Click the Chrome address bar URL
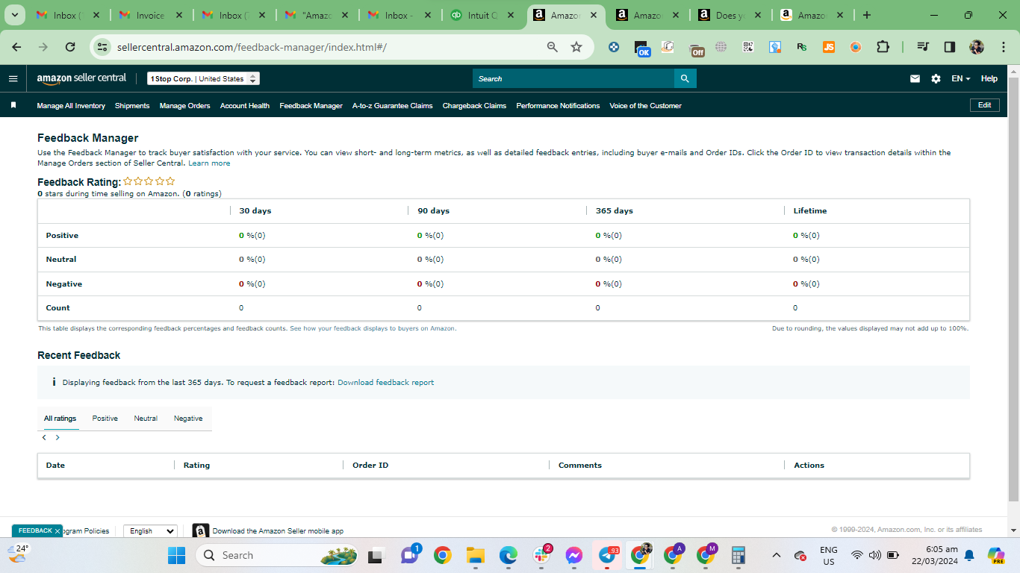 click(x=252, y=47)
